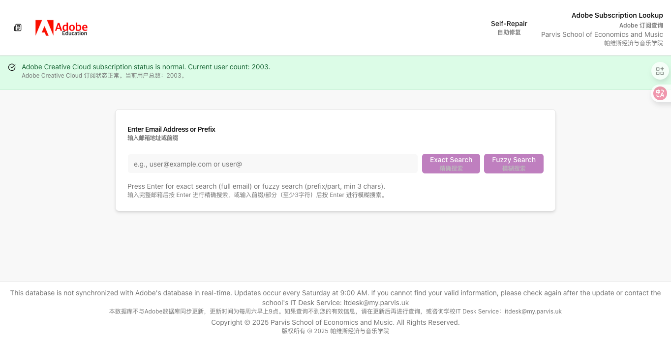Click the Exact Search button
Screen dimensions: 671x341
[x=451, y=164]
